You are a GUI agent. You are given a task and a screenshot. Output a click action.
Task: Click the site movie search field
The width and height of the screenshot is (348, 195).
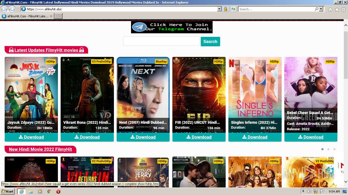pyautogui.click(x=161, y=41)
